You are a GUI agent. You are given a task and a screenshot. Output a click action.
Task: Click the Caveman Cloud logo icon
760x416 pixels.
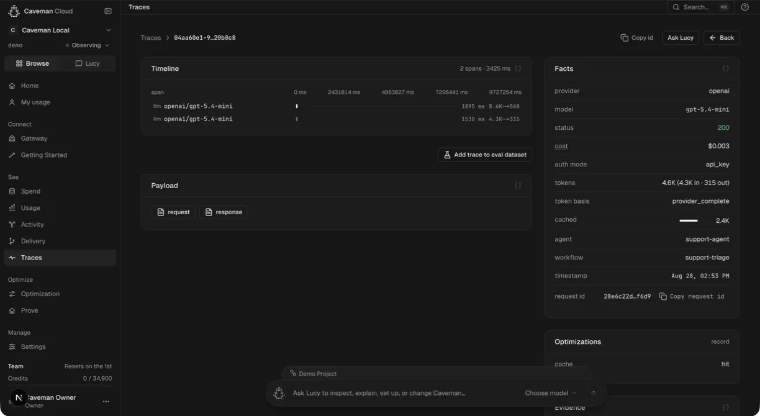[14, 11]
